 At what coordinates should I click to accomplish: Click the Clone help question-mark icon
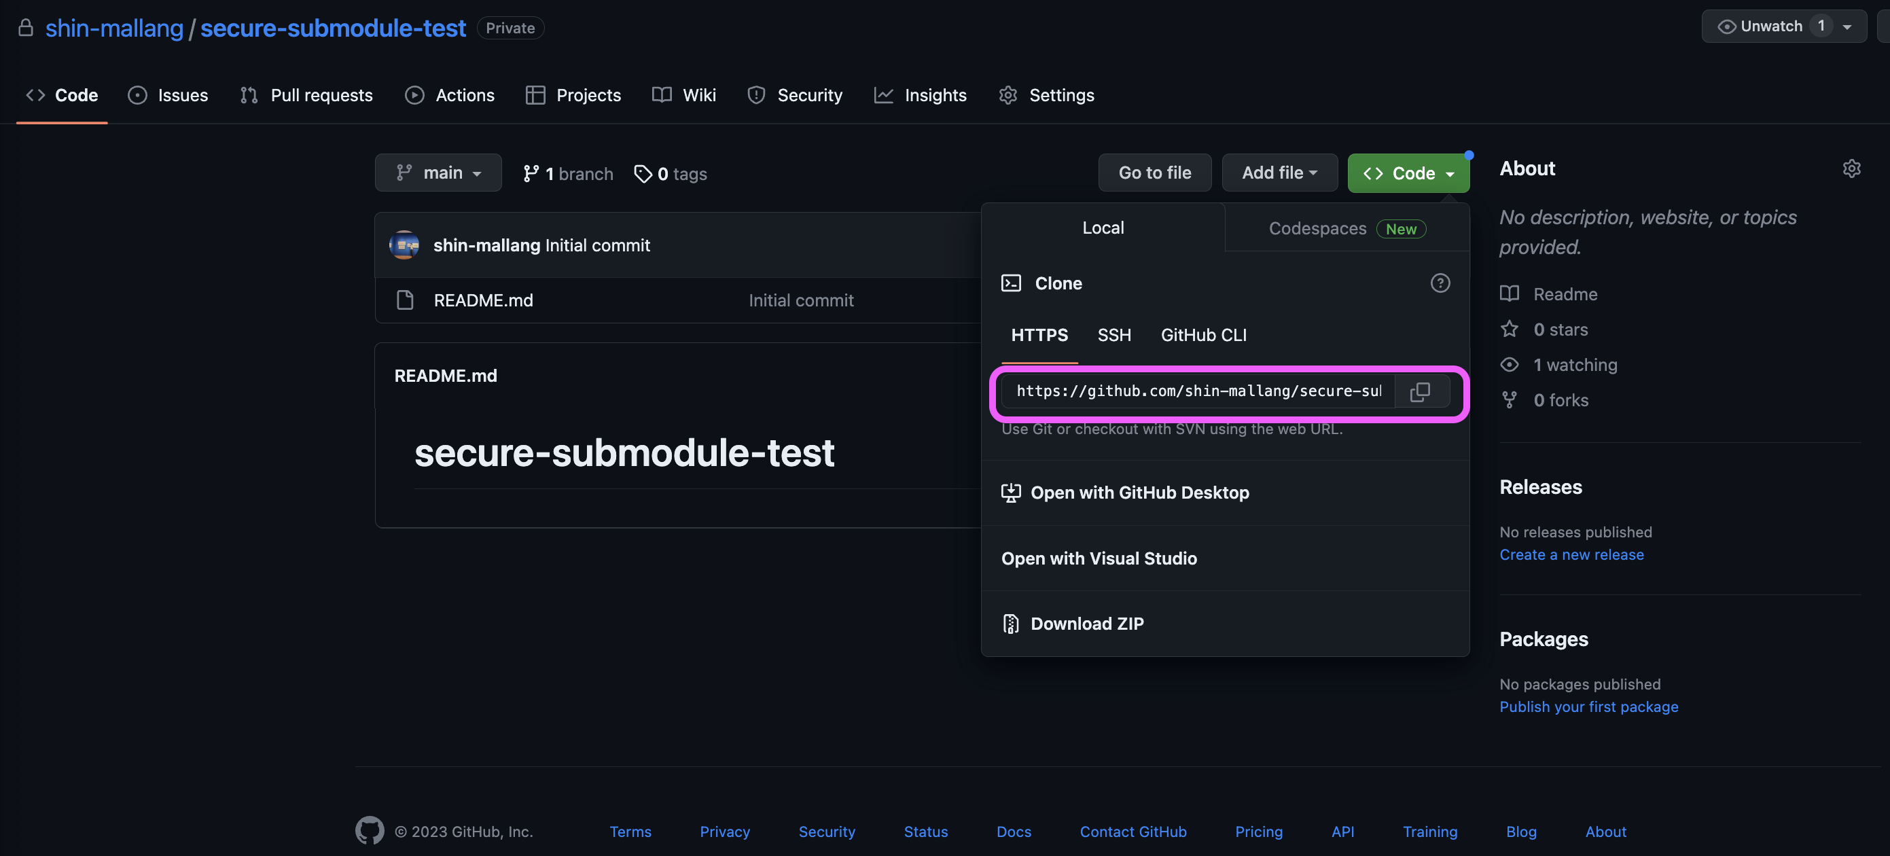tap(1440, 283)
